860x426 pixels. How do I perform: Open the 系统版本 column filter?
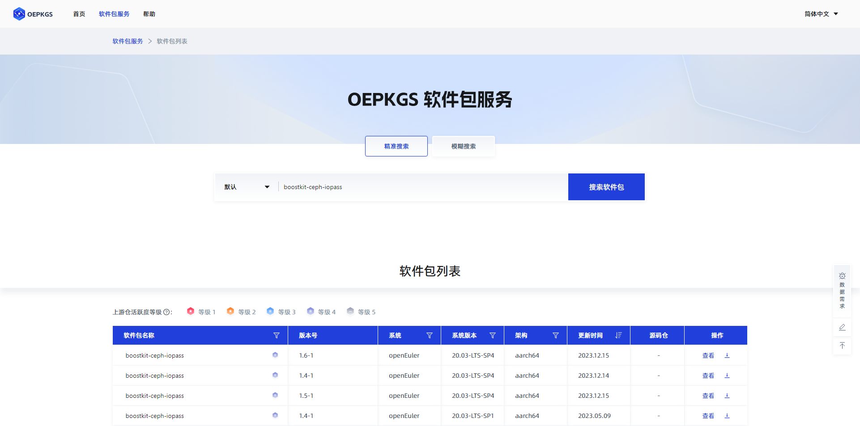coord(493,335)
